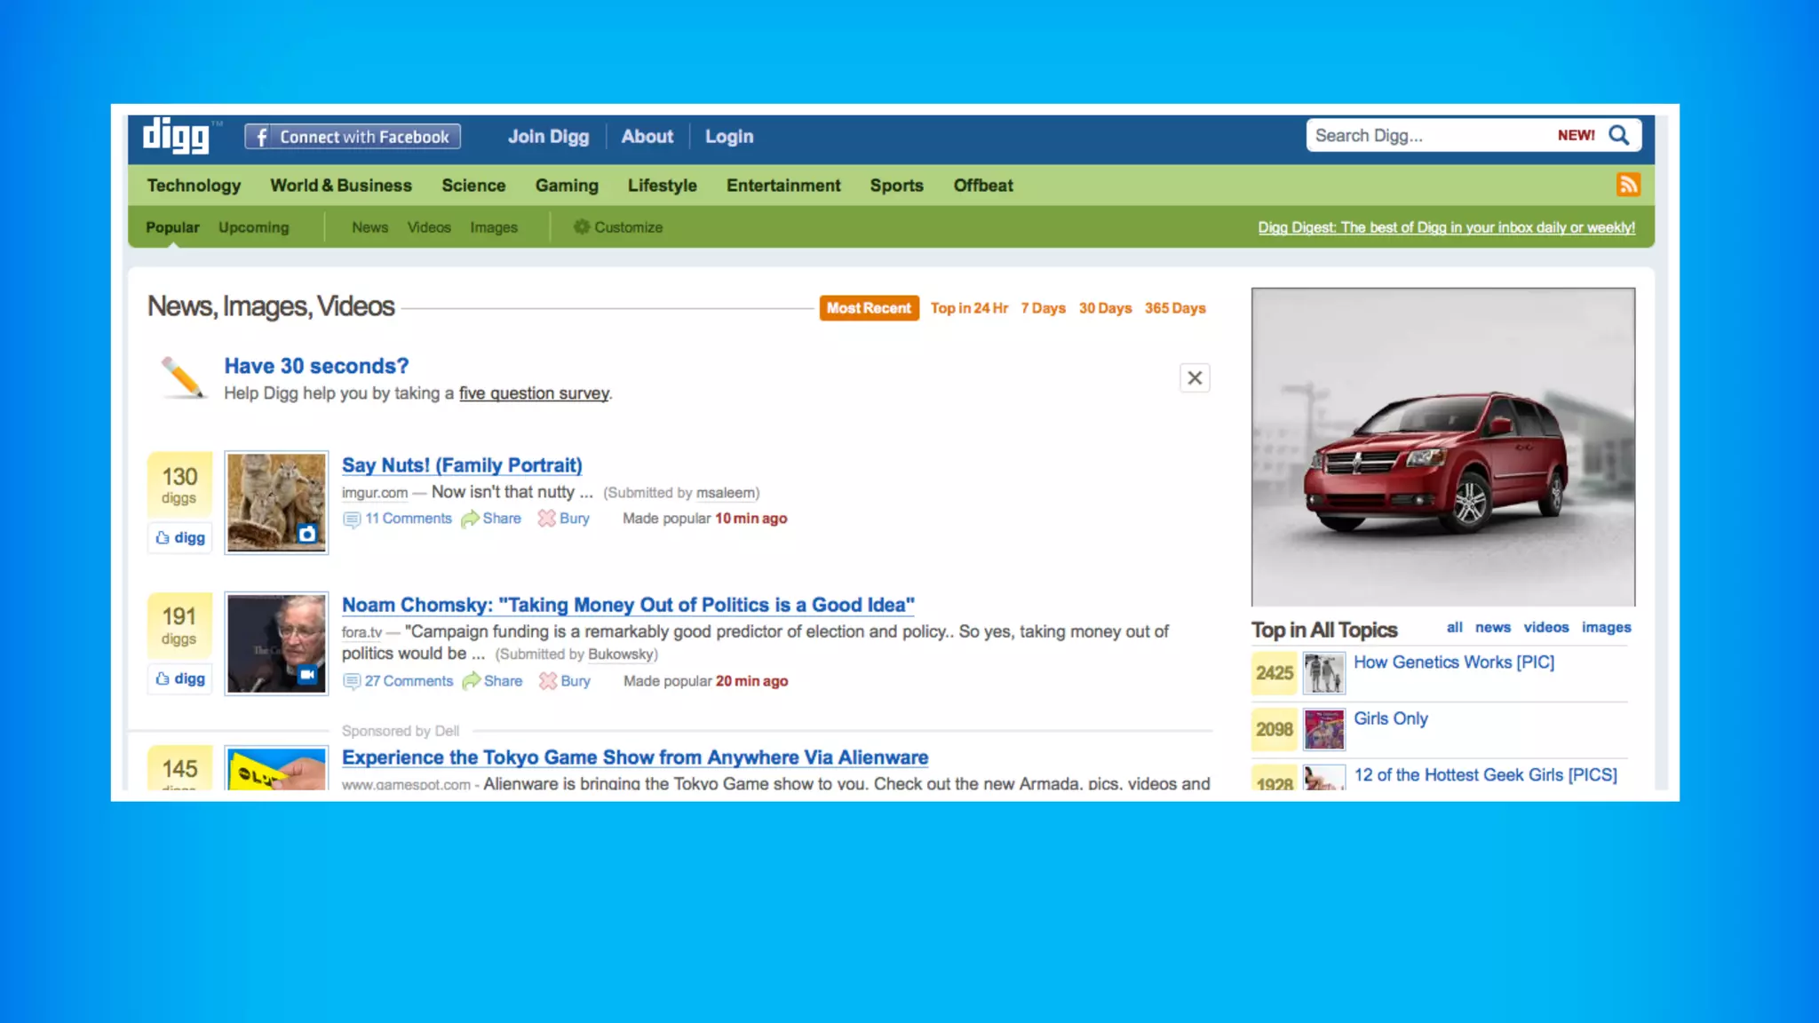Viewport: 1819px width, 1023px height.
Task: Click the Digg logo
Action: pyautogui.click(x=177, y=136)
